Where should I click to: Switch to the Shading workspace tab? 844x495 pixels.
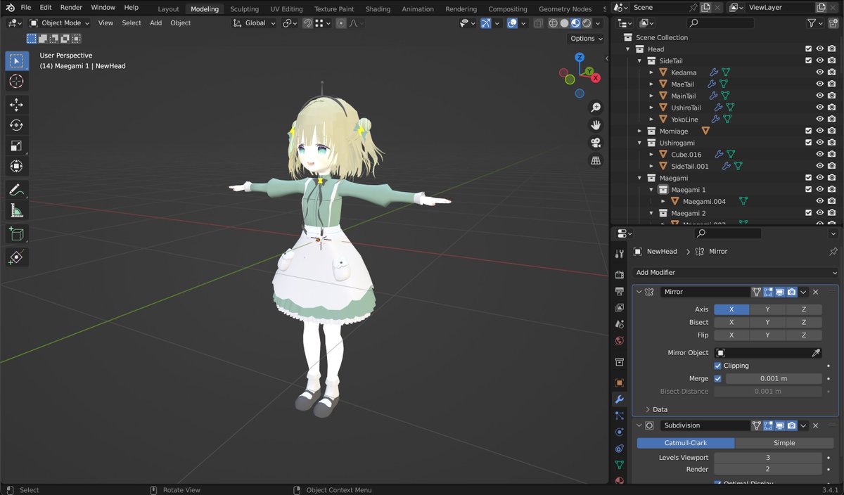pos(378,9)
